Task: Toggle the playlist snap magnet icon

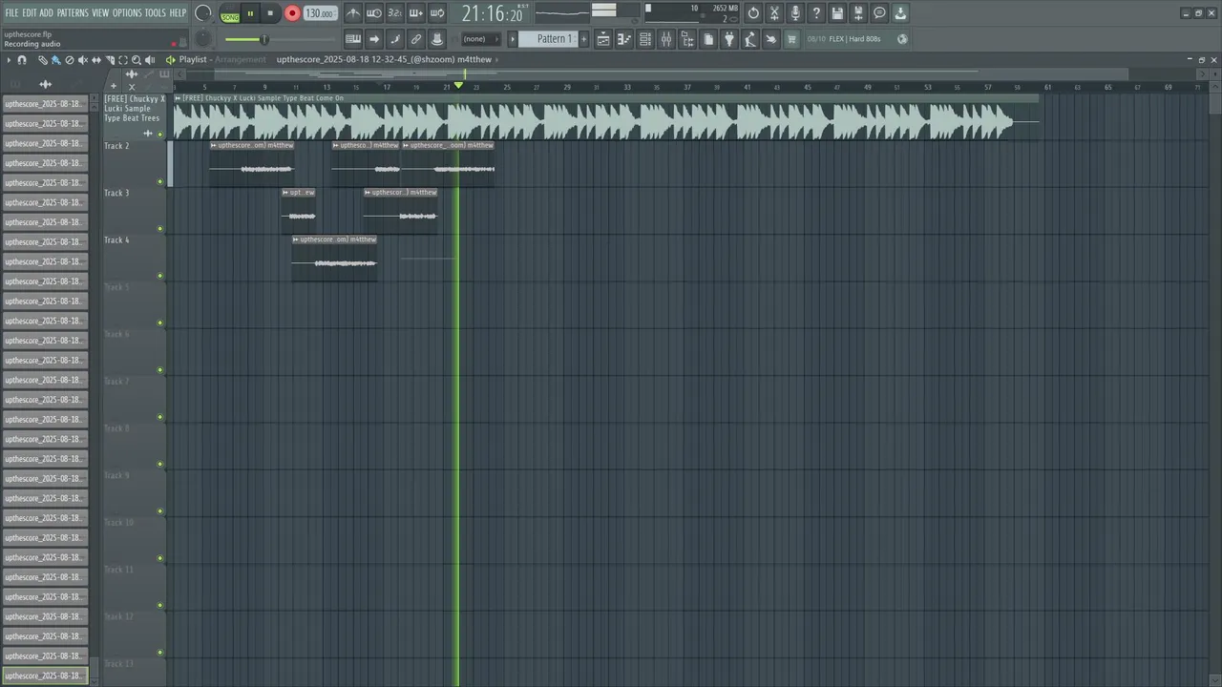Action: coord(22,60)
